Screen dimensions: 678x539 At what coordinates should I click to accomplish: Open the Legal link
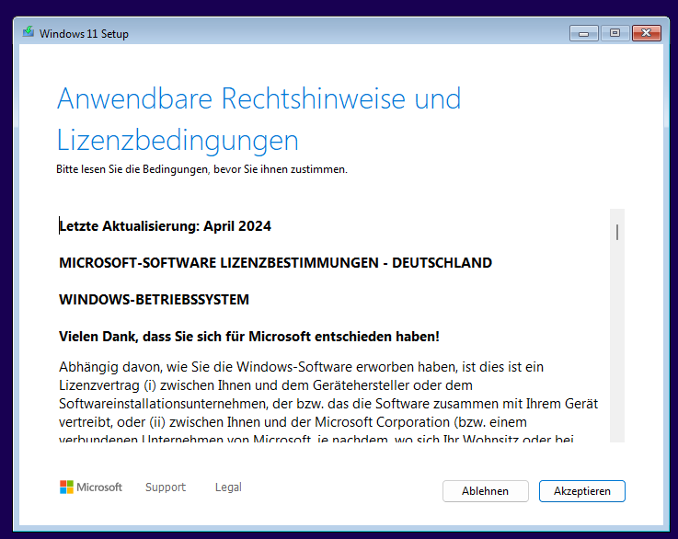[x=228, y=487]
